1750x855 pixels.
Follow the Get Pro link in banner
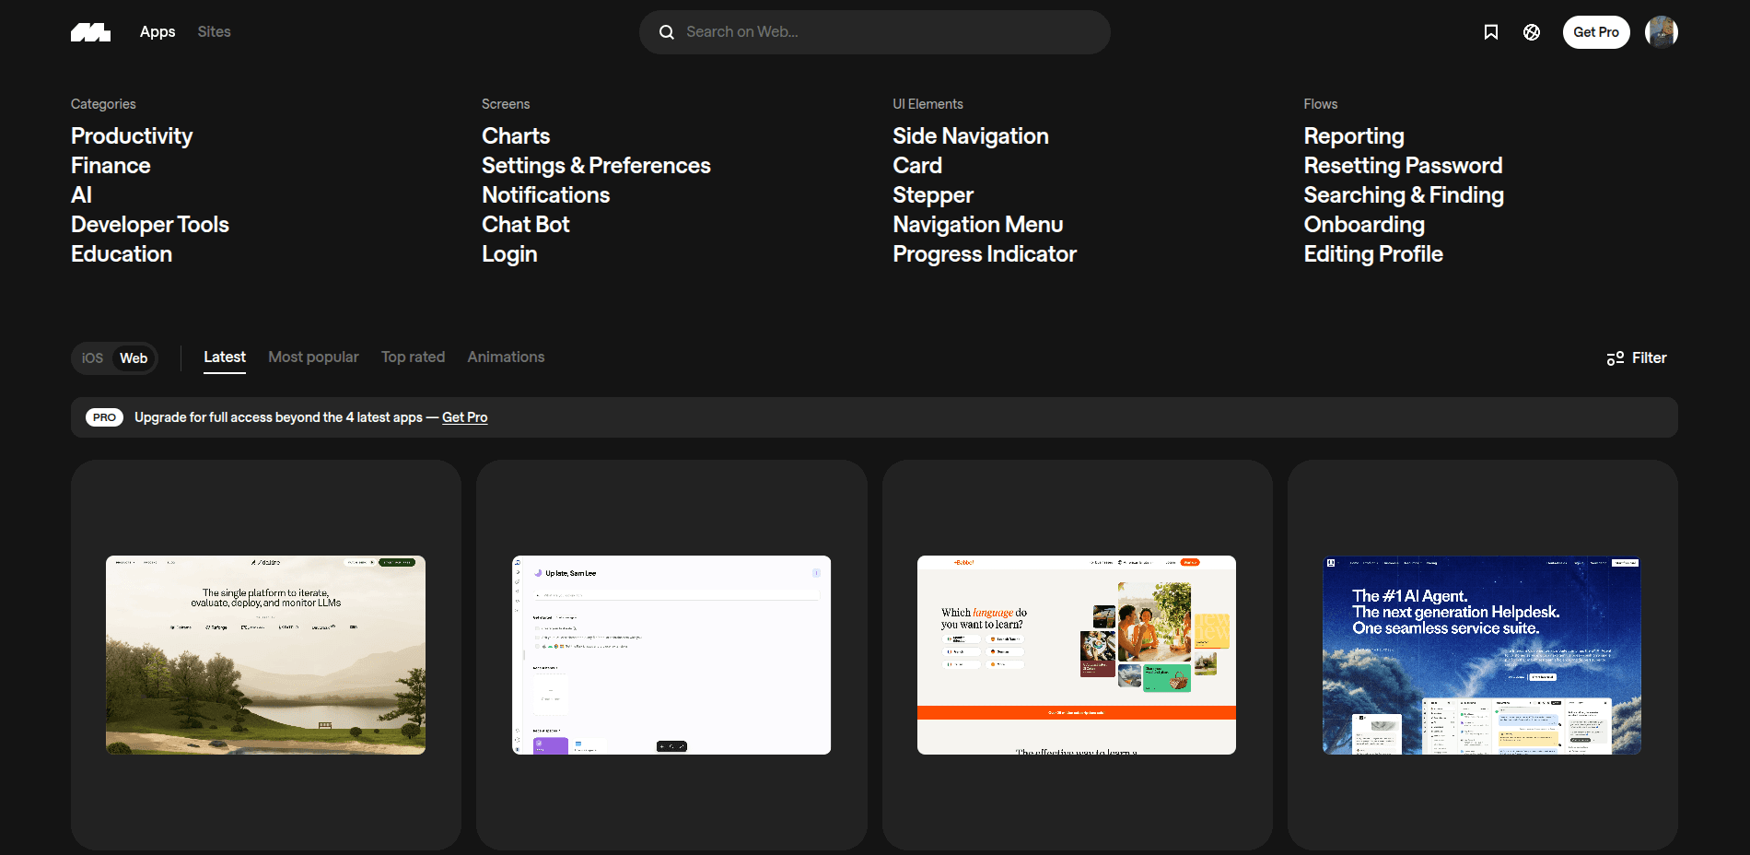(464, 417)
